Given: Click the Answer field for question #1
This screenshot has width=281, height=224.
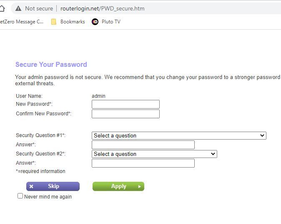Looking at the screenshot, I should tap(143, 145).
